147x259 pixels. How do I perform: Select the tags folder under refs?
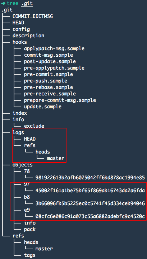(x=30, y=255)
